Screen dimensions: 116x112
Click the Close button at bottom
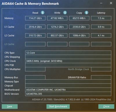[106, 106]
